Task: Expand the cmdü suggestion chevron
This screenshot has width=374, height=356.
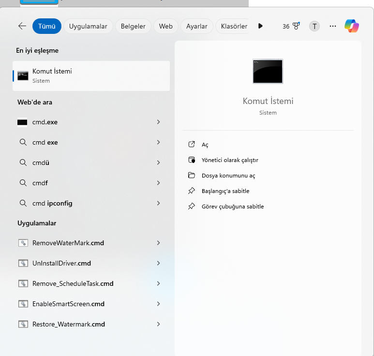Action: (158, 163)
